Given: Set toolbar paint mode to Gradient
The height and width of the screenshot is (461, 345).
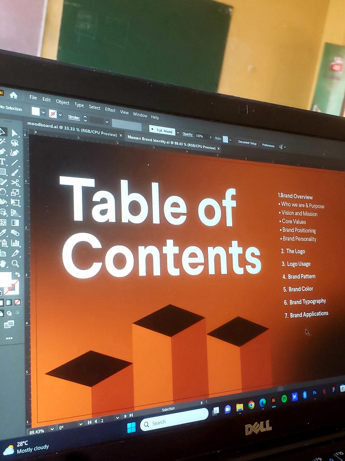Looking at the screenshot, I should pos(9,303).
